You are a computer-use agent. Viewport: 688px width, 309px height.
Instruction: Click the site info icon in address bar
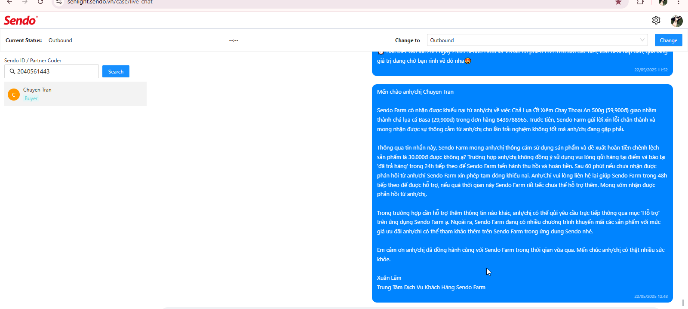59,2
